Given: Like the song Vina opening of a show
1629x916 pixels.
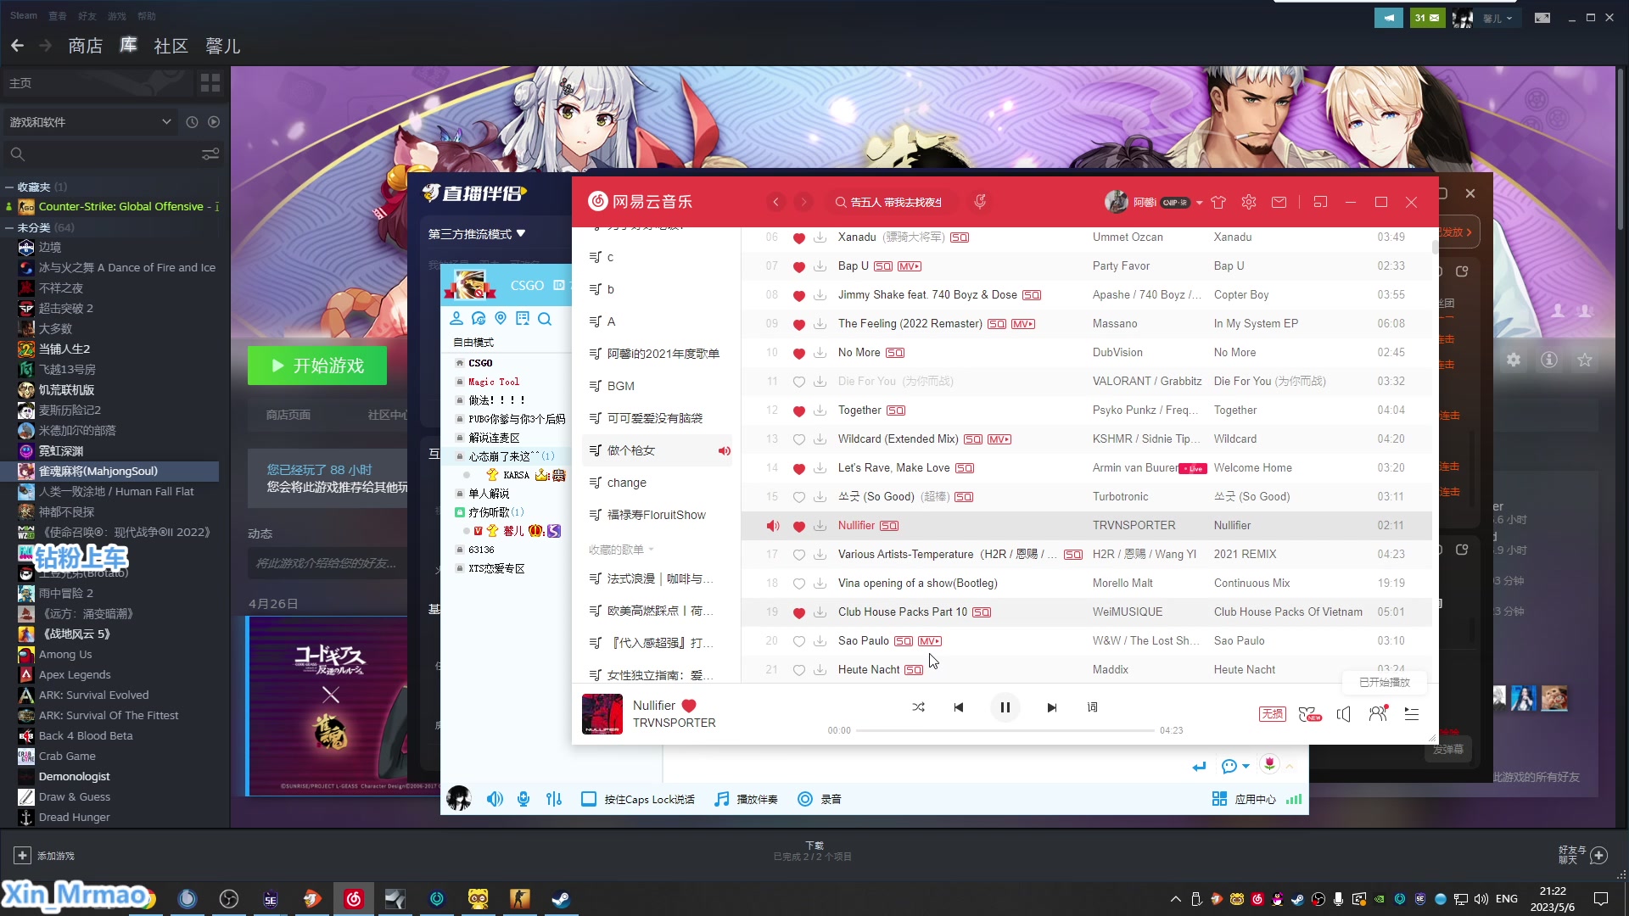Looking at the screenshot, I should [798, 584].
